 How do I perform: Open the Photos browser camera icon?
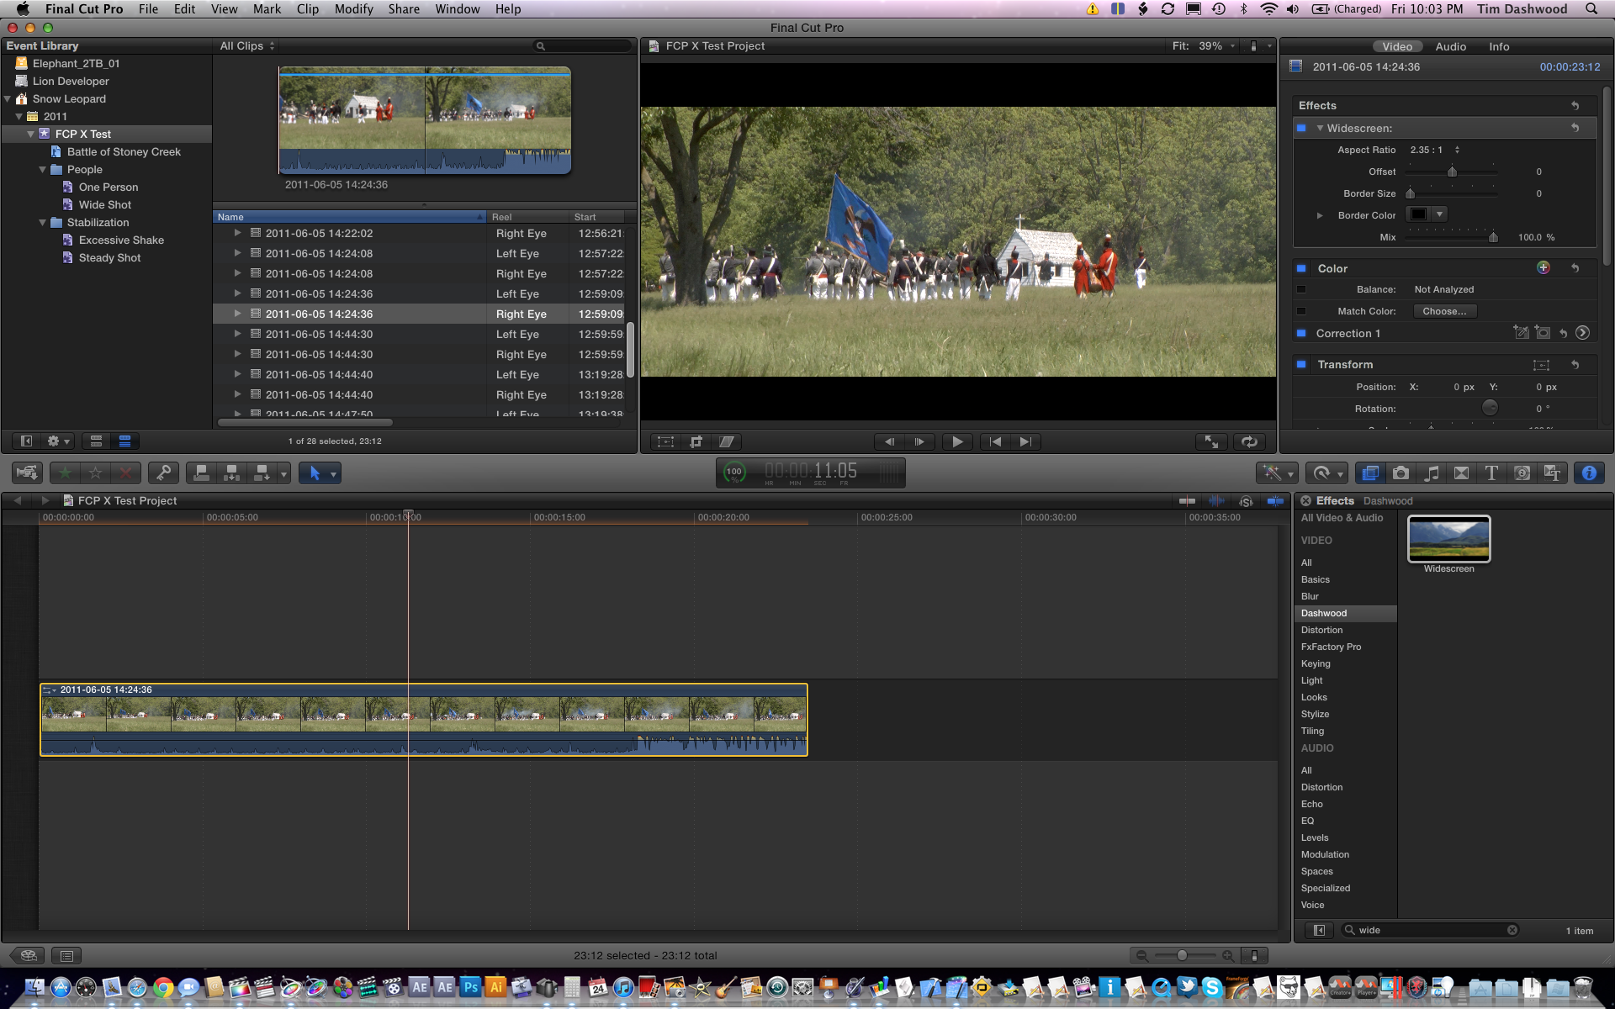click(1401, 473)
